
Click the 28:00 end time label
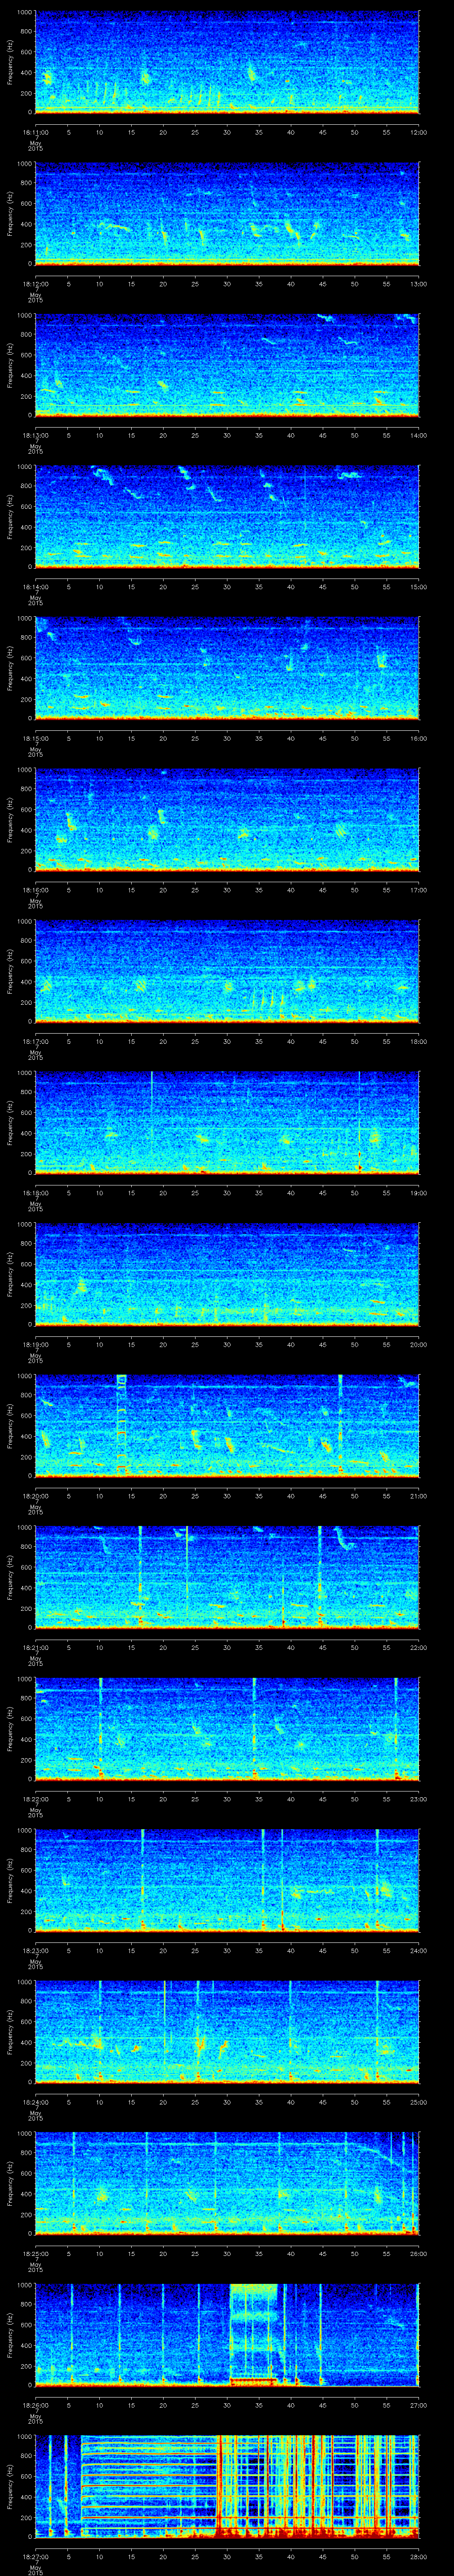click(x=418, y=2558)
